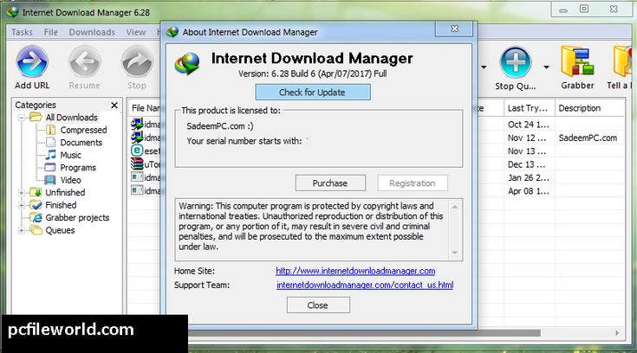Click the Grabber projects icon

[36, 217]
